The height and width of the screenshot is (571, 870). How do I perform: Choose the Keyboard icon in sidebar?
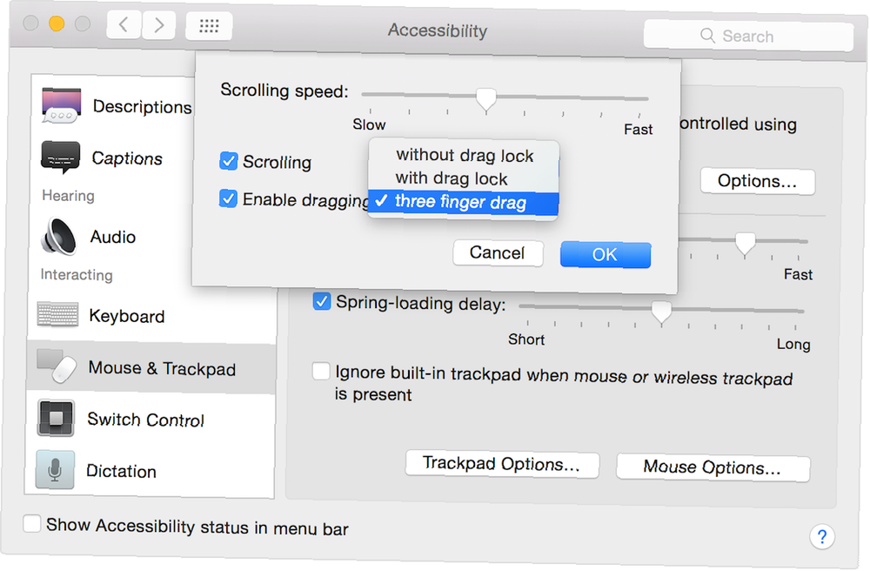point(57,314)
